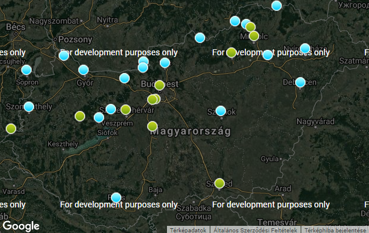The width and height of the screenshot is (369, 233).
Task: Click Térképhiba bejelentése report link
Action: click(335, 230)
